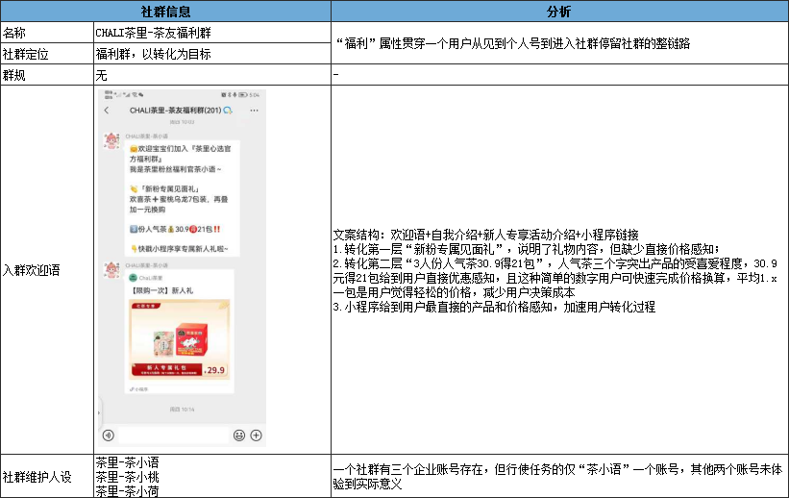Viewport: 789px width, 498px height.
Task: Click the voice input icon in chat bar
Action: tap(108, 435)
